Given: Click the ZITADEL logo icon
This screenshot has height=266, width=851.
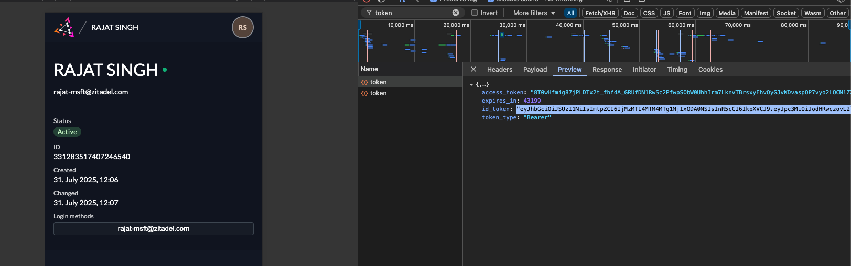Looking at the screenshot, I should tap(64, 27).
